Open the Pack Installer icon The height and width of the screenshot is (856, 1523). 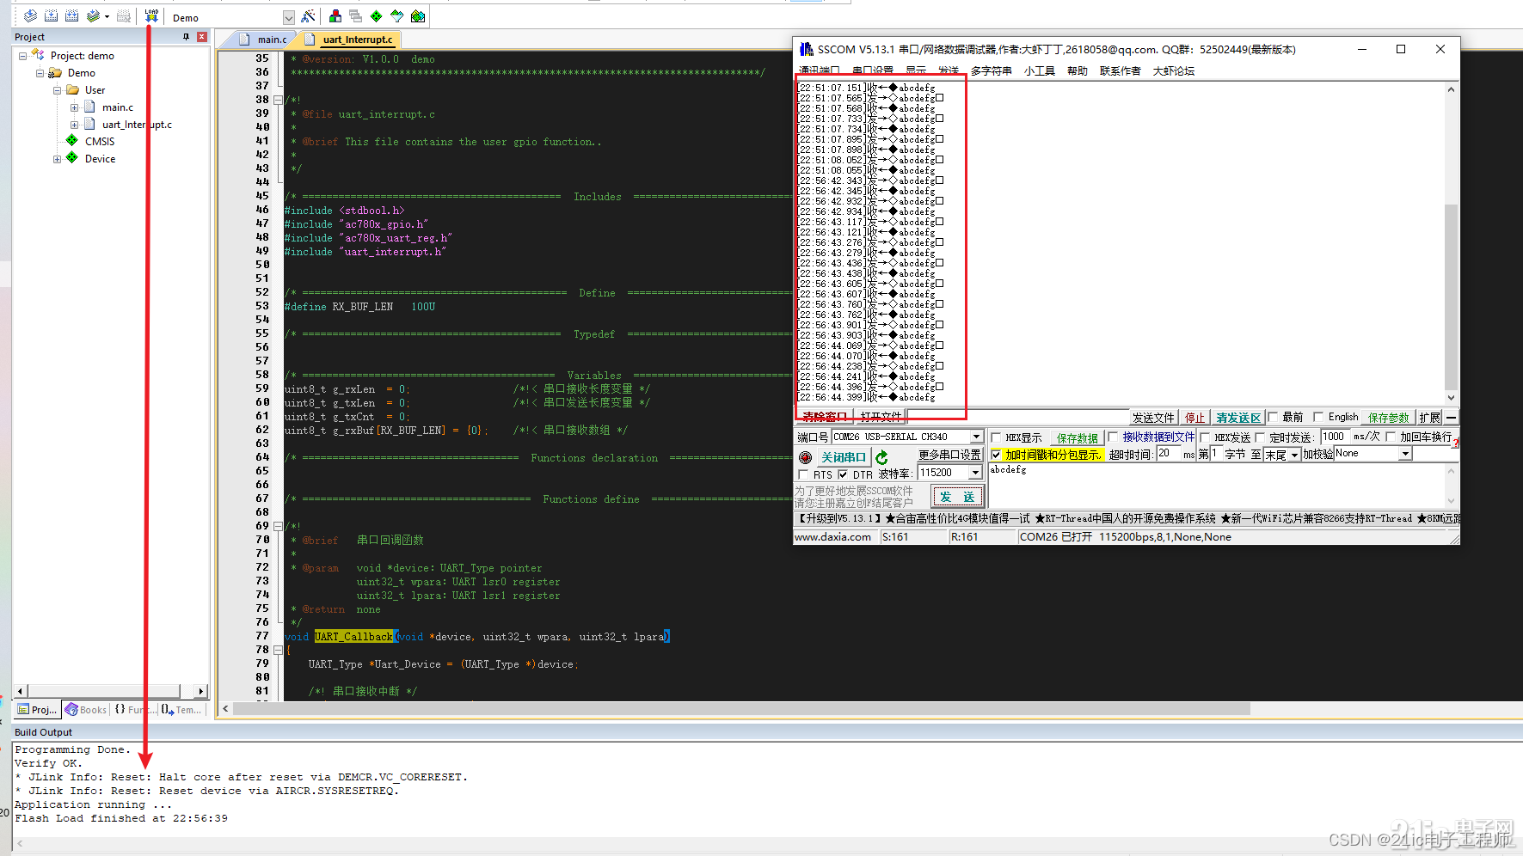pyautogui.click(x=418, y=16)
